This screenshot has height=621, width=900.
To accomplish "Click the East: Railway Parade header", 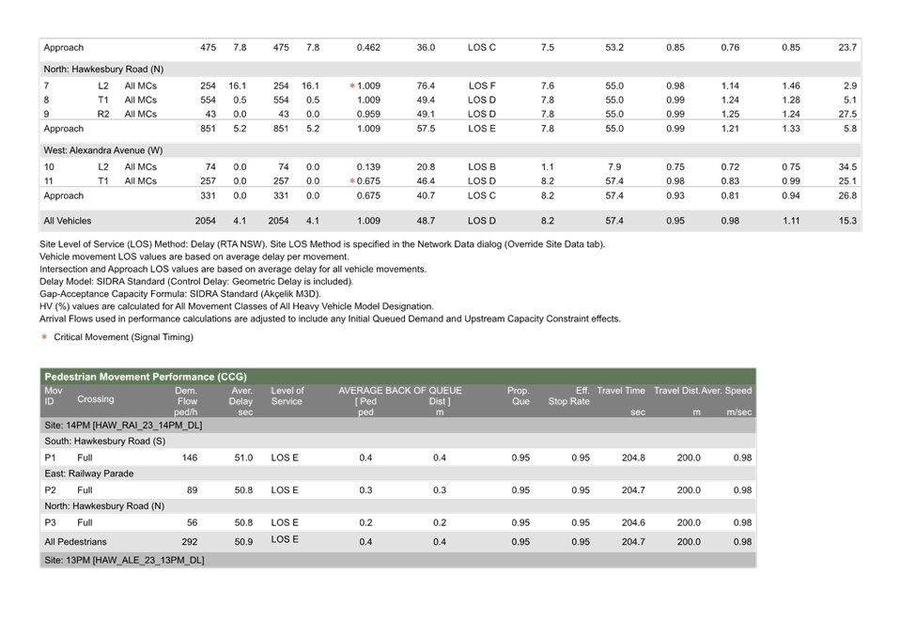I will coord(88,474).
